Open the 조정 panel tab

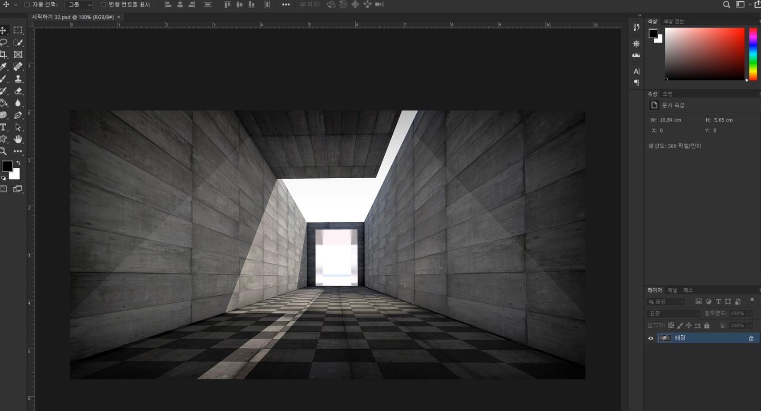pyautogui.click(x=668, y=94)
